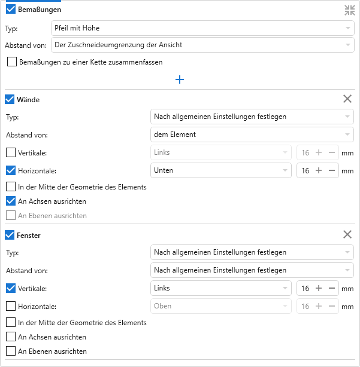
Task: Open the 'Links' dropdown in Fenster section
Action: 220,288
